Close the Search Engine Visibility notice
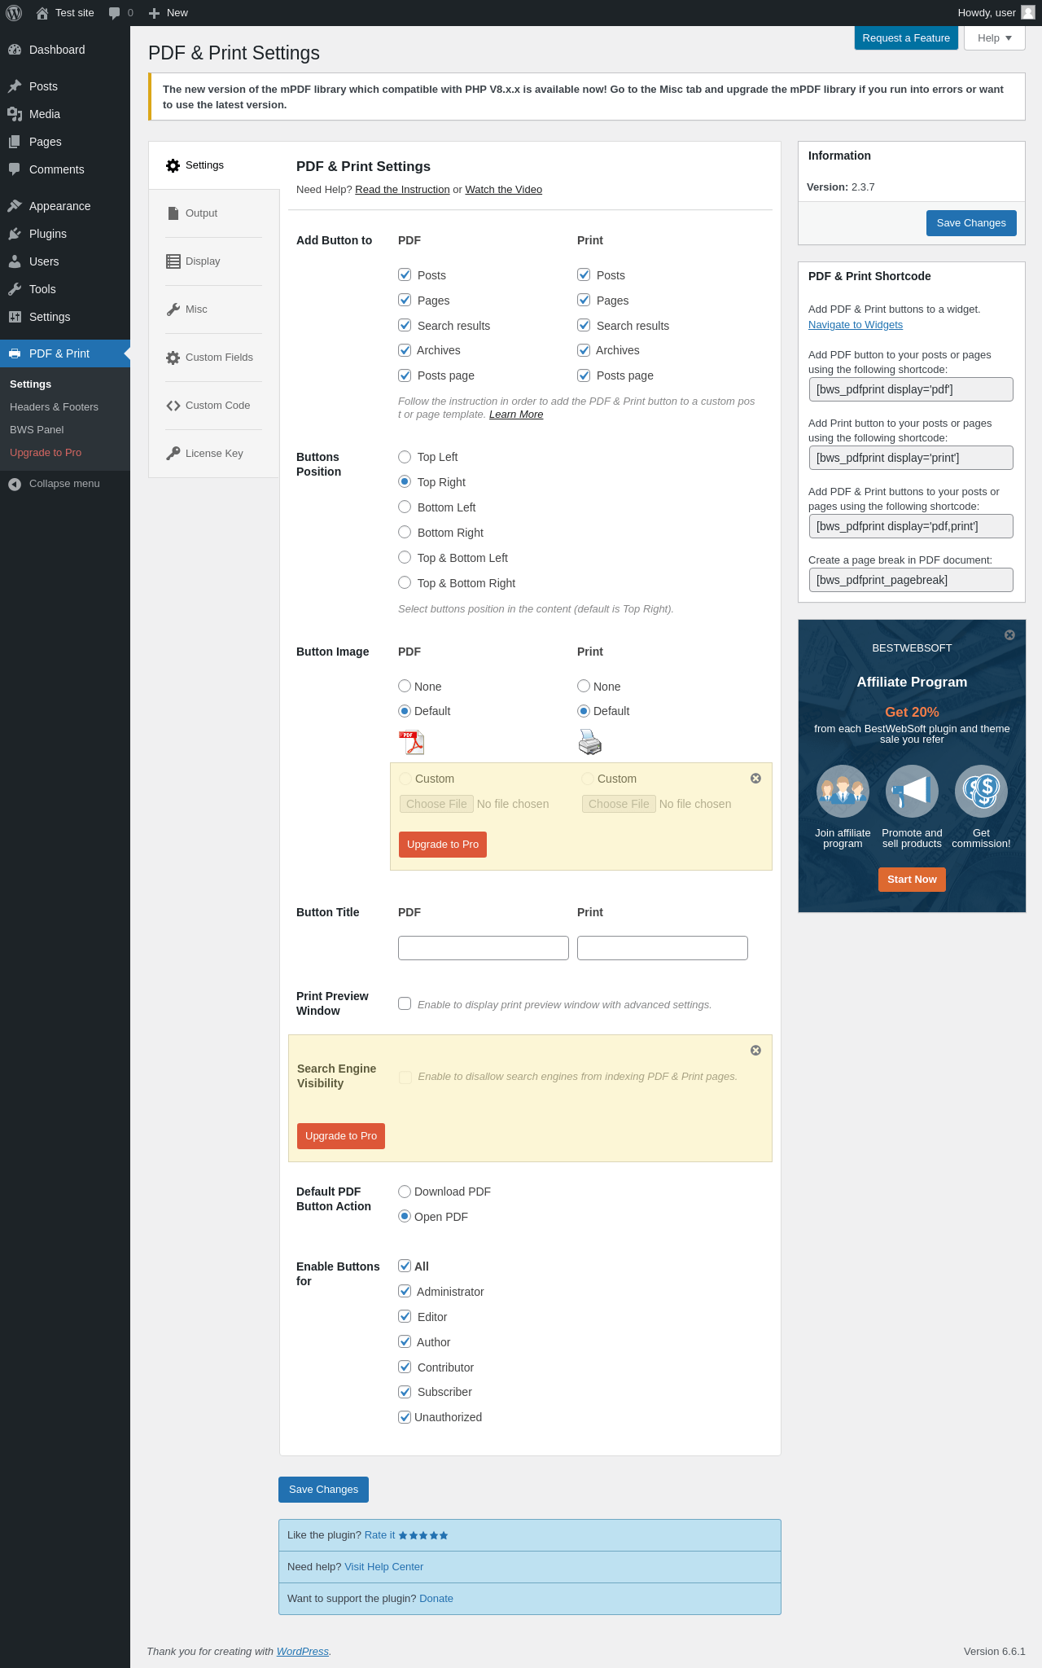1042x1668 pixels. [x=755, y=1051]
